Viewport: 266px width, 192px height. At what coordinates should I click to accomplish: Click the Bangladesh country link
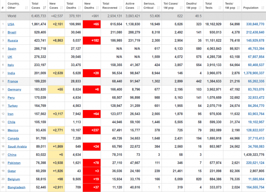tap(16, 188)
